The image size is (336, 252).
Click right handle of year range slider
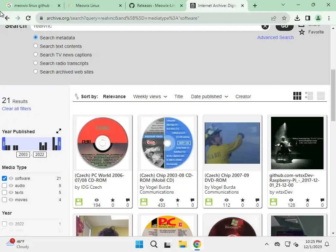(x=59, y=144)
